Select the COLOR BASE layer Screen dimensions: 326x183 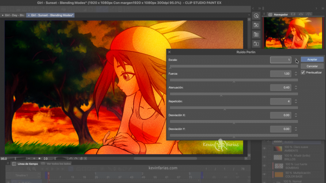[297, 174]
